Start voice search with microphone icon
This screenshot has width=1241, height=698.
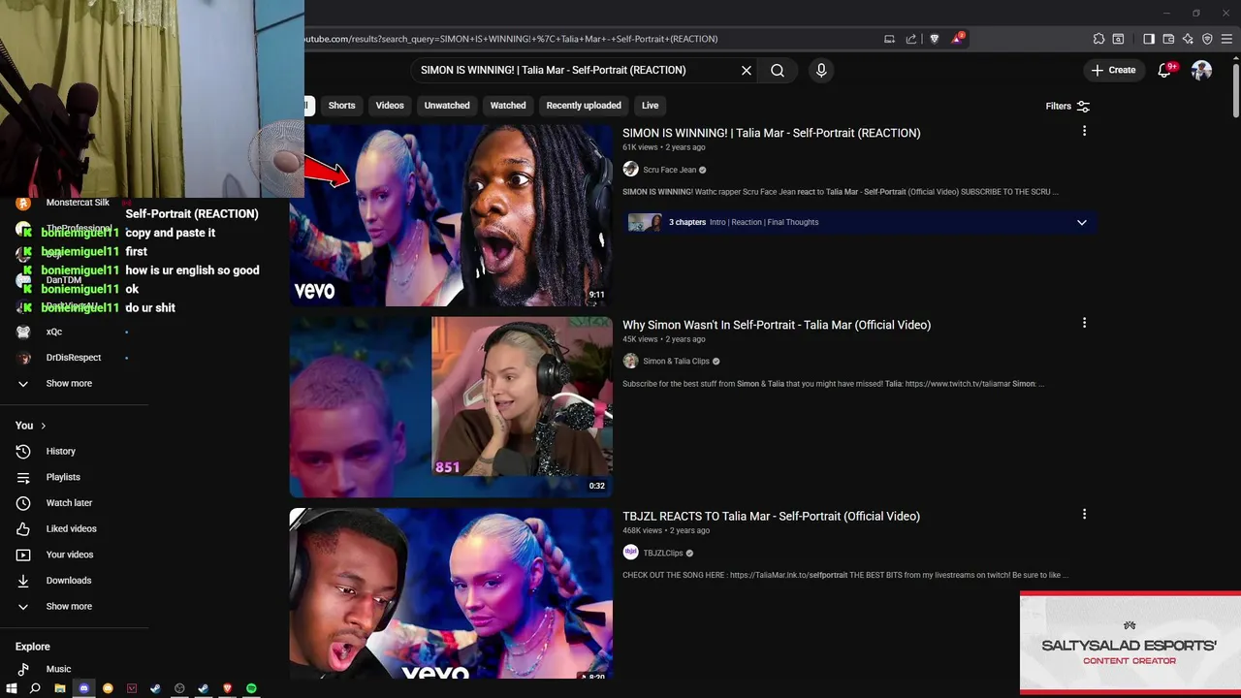[821, 70]
